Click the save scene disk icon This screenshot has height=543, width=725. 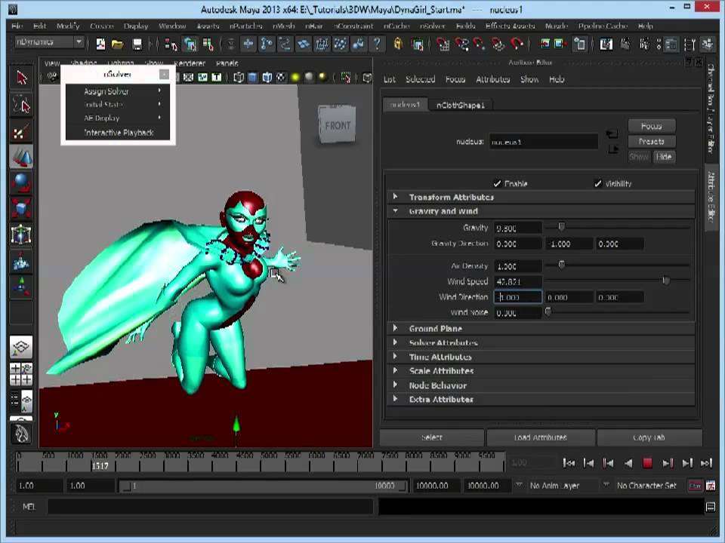point(137,44)
